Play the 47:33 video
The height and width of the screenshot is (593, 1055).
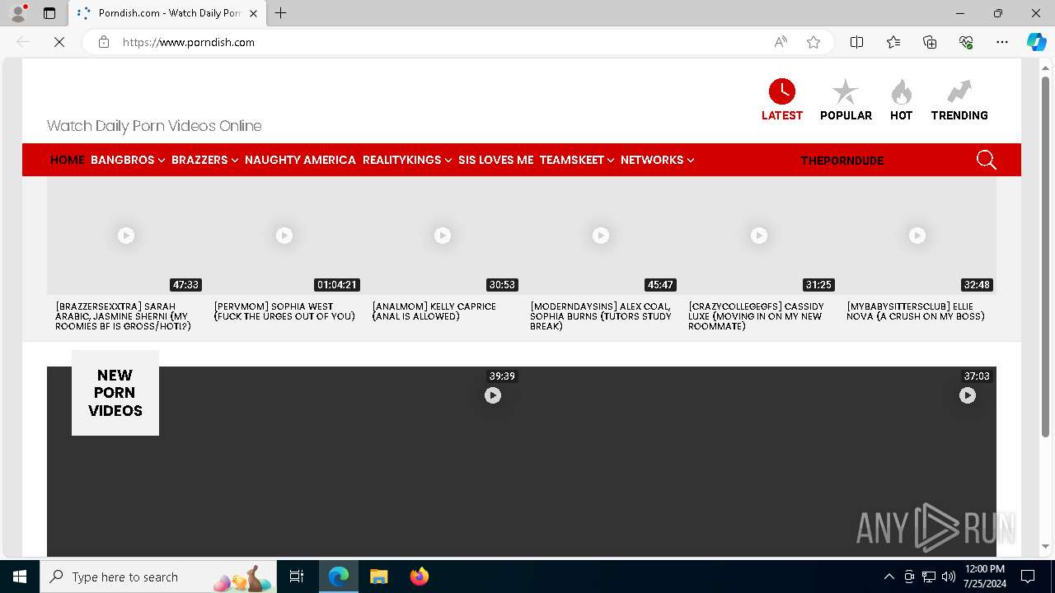coord(126,236)
